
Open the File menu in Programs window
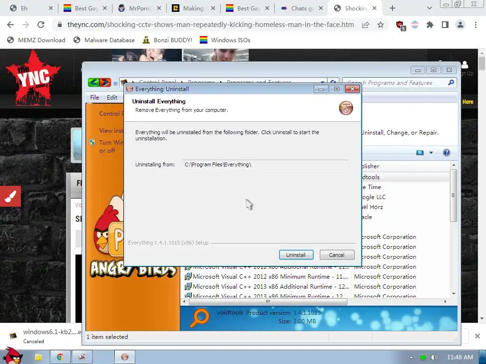coord(94,98)
